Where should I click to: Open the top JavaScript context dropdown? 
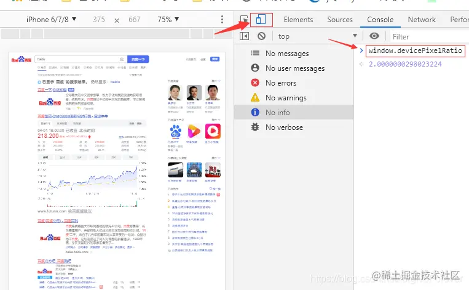pos(317,36)
